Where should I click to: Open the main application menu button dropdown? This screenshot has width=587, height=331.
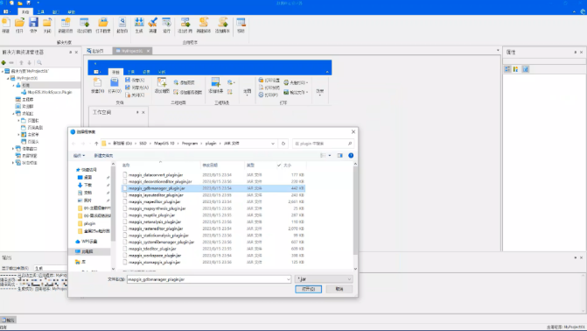[6, 12]
